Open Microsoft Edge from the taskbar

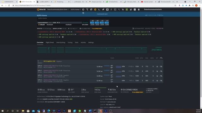49,111
